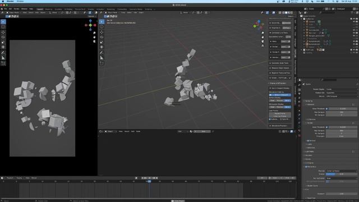Viewport: 359px width, 202px height.
Task: Open the Modifiers properties tab (wrench)
Action: [299, 114]
